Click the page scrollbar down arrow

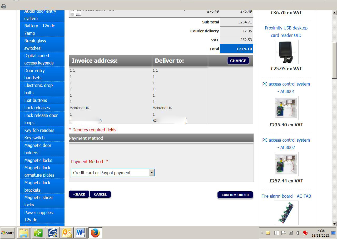334,224
